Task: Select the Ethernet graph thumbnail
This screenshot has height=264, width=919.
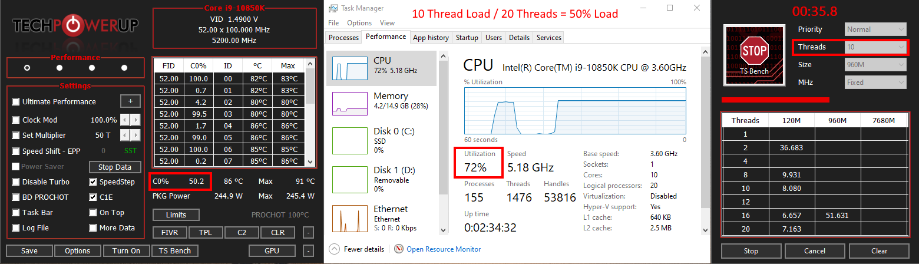Action: tap(350, 218)
